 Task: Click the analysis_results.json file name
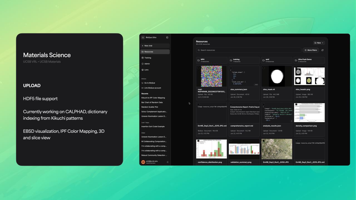pos(272,126)
